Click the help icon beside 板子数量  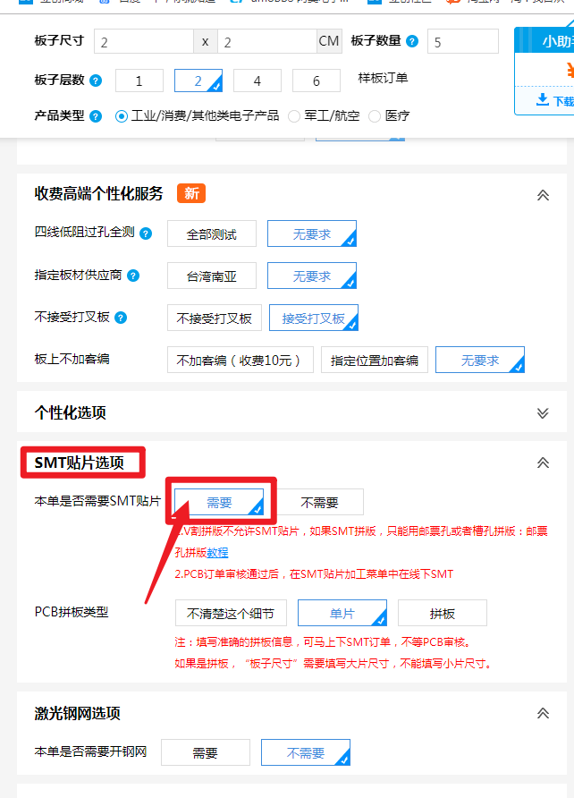pos(412,41)
